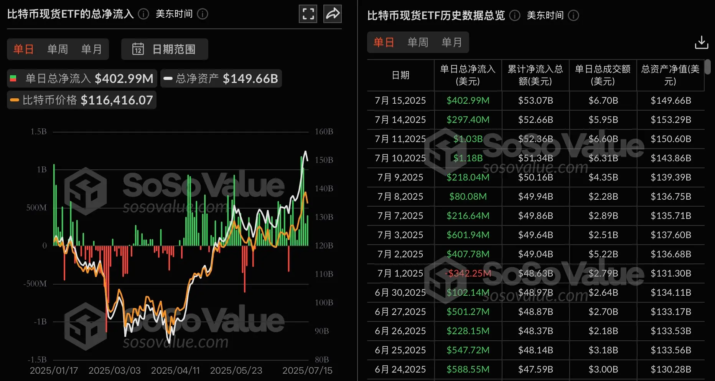Screen dimensions: 715x381
Task: Click 单日总净流入(美元) column header
Action: 468,75
